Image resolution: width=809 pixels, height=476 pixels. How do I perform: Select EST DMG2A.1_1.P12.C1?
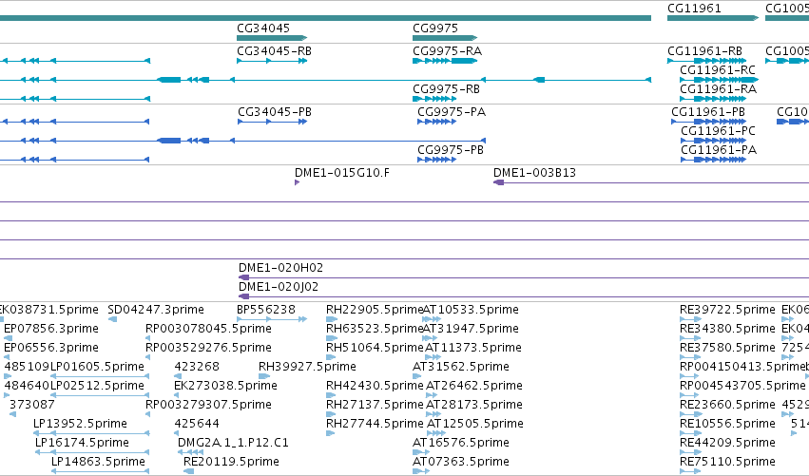(233, 443)
